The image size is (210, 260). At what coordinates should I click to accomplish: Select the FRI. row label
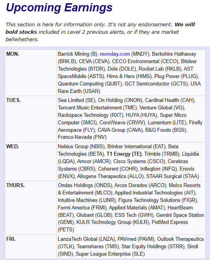pyautogui.click(x=11, y=239)
